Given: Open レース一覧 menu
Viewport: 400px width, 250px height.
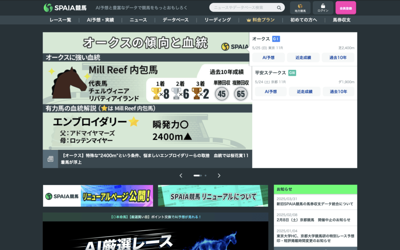Looking at the screenshot, I should click(x=61, y=20).
